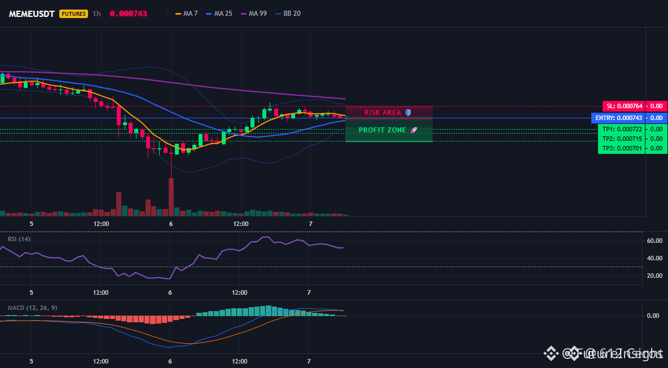The height and width of the screenshot is (368, 668).
Task: Toggle the MA 25 indicator legend
Action: pos(219,14)
